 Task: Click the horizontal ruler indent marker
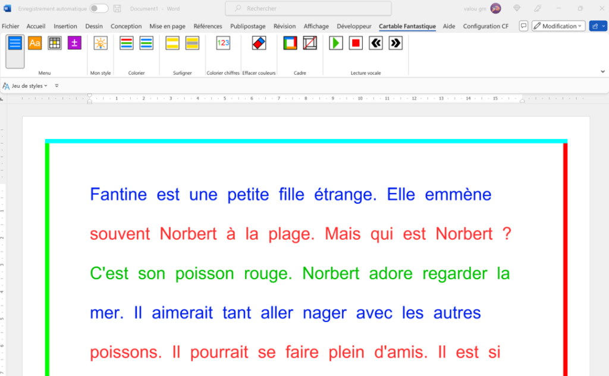pos(90,99)
